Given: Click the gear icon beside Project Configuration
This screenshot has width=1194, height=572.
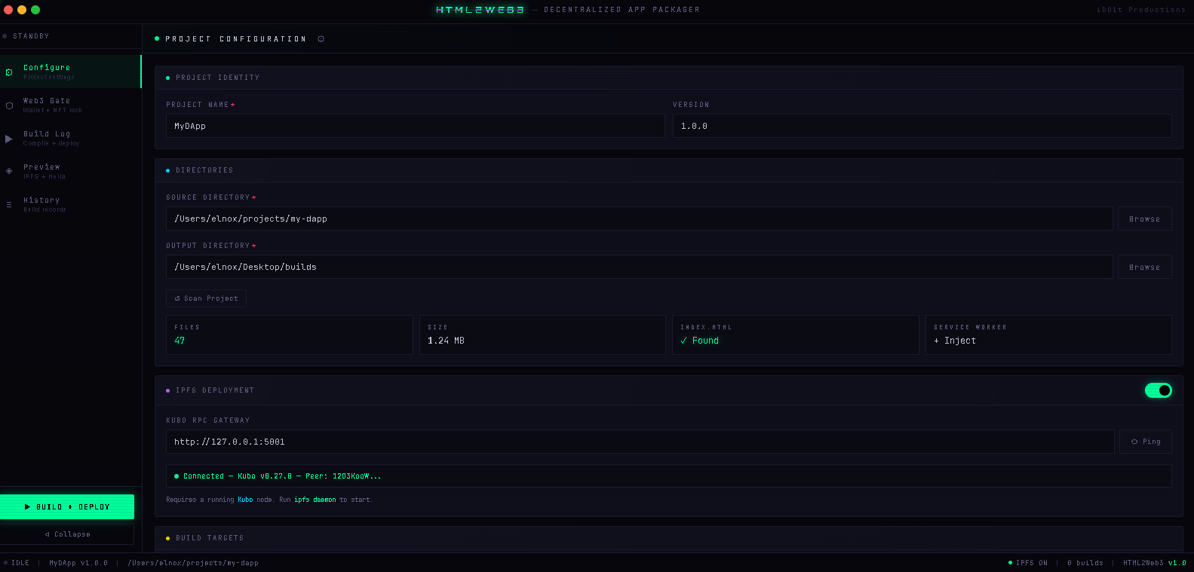Looking at the screenshot, I should (321, 39).
